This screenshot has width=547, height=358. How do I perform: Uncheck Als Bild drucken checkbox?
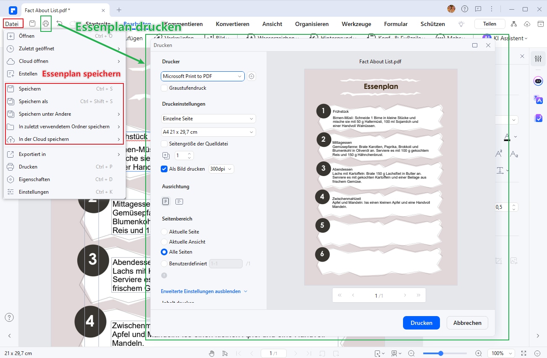pos(164,169)
